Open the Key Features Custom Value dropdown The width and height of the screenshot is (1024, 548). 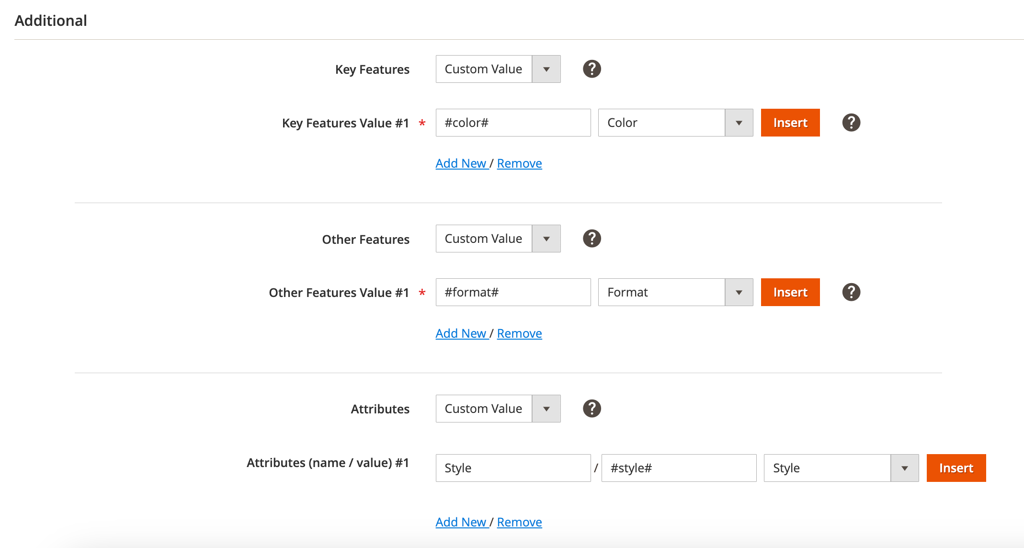coord(498,69)
